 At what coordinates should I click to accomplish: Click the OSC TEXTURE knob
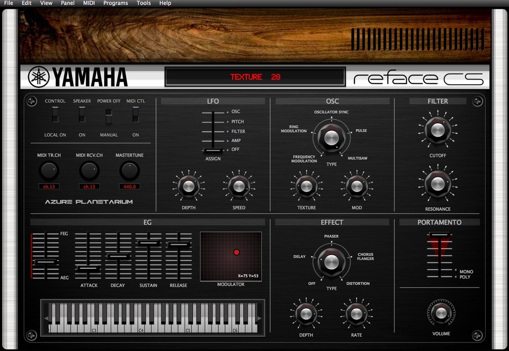point(306,187)
